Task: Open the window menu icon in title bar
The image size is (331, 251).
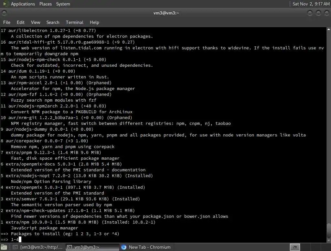Action: tap(4, 13)
